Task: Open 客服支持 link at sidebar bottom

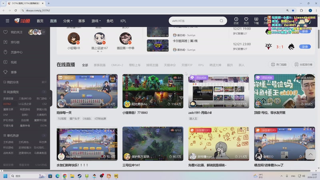Action: point(24,165)
